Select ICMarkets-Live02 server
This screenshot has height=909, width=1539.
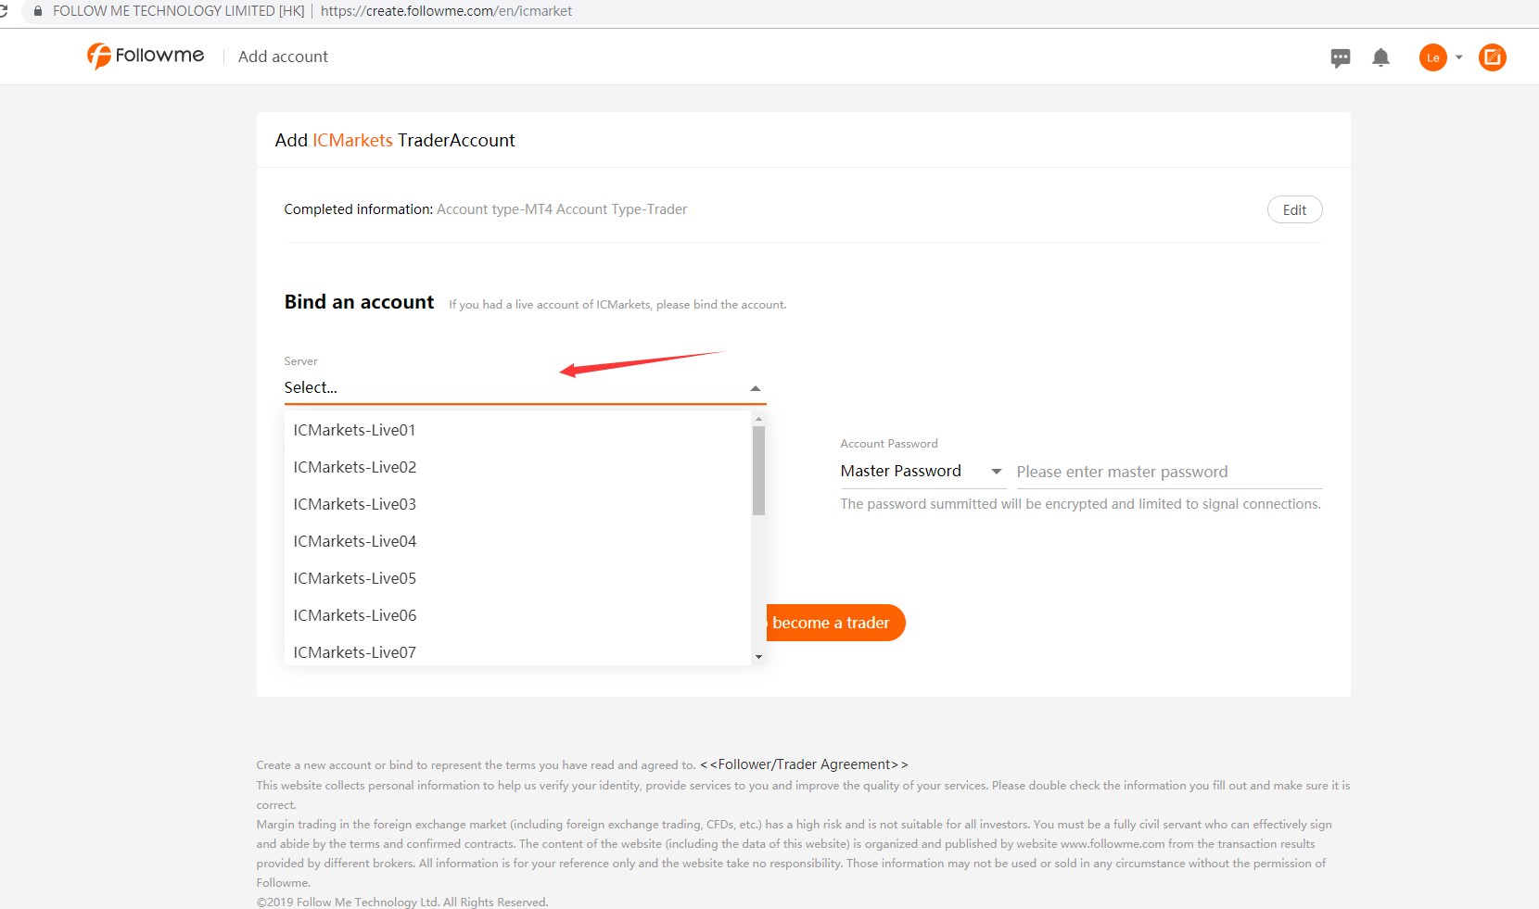517,467
